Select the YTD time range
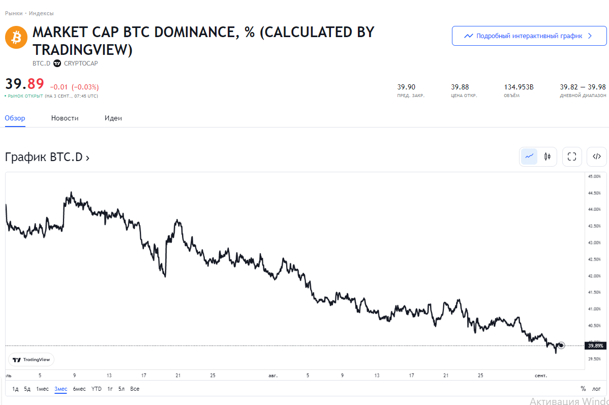The width and height of the screenshot is (609, 405). pyautogui.click(x=96, y=389)
